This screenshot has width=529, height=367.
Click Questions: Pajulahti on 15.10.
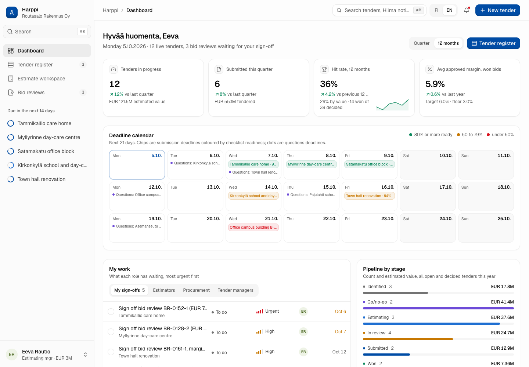tap(312, 195)
